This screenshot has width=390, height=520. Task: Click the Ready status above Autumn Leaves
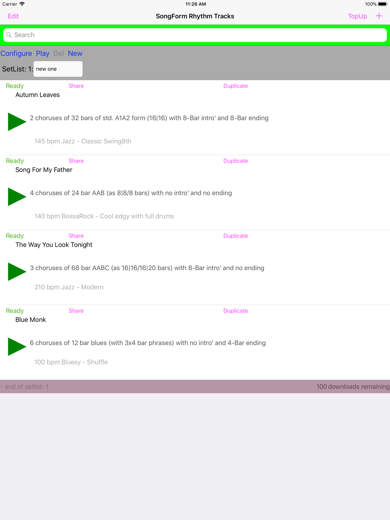tap(15, 86)
